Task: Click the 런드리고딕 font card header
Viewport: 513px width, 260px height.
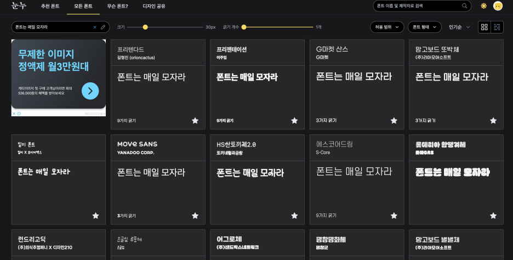Action: pyautogui.click(x=59, y=242)
